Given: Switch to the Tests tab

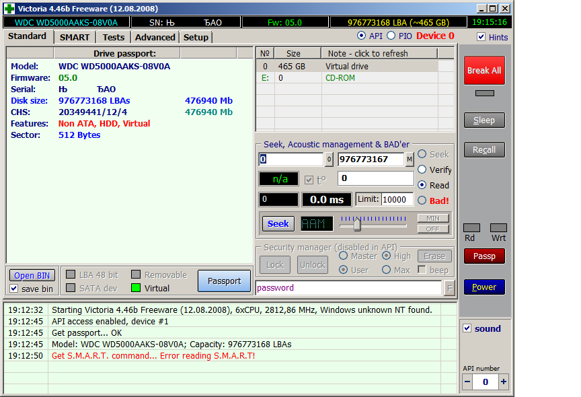Looking at the screenshot, I should tap(114, 38).
